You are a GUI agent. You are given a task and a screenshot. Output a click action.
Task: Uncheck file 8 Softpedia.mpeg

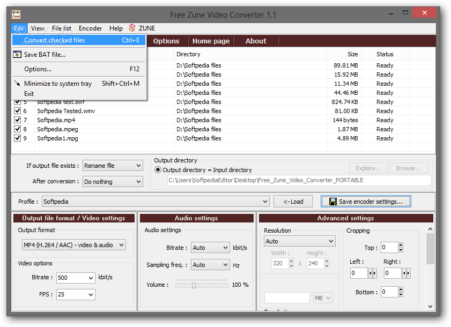[x=18, y=129]
